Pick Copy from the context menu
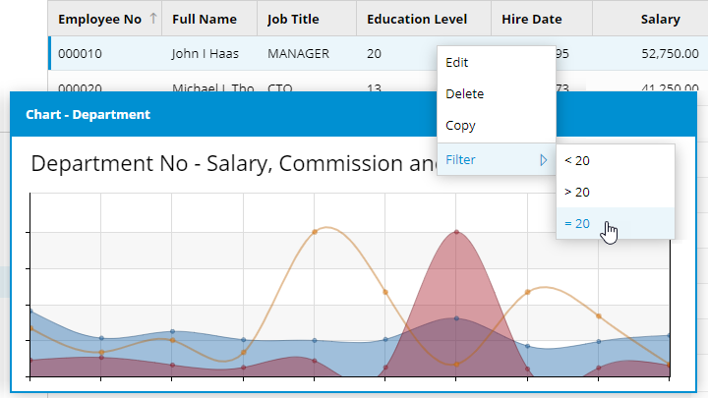Viewport: 708px width, 398px height. pyautogui.click(x=460, y=126)
